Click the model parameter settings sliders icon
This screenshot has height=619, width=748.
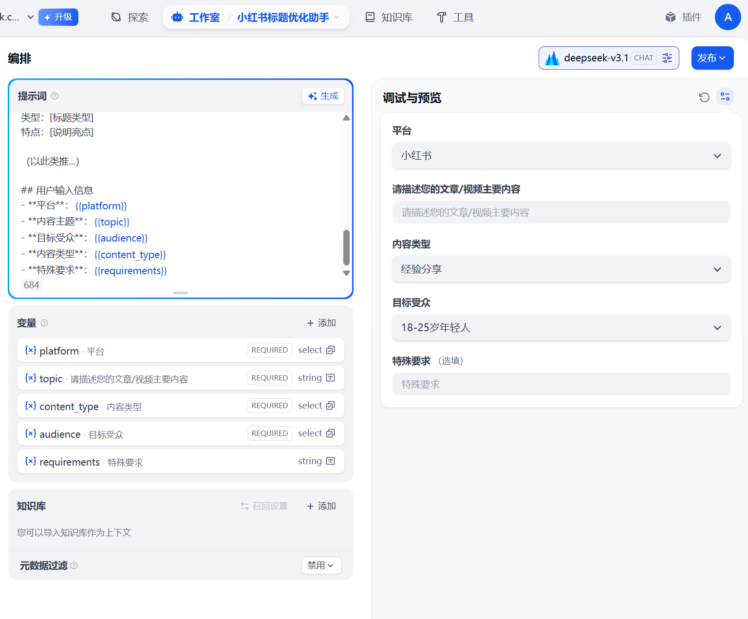[667, 58]
